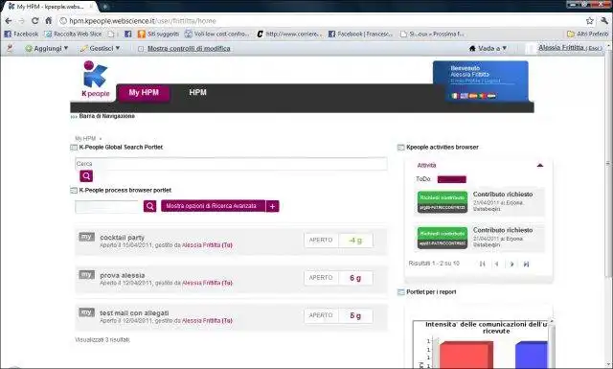Click the my badge beside cocktail party

(x=86, y=237)
